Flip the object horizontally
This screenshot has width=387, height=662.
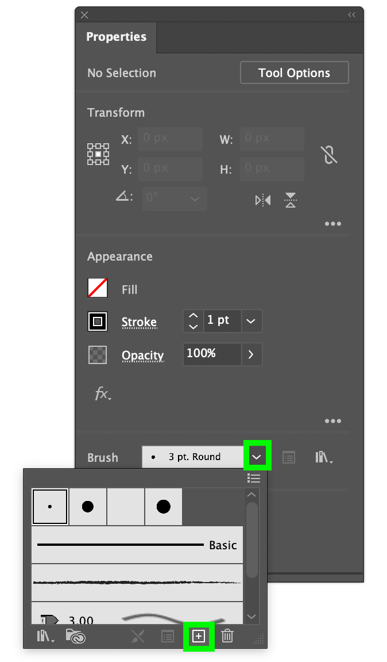262,200
